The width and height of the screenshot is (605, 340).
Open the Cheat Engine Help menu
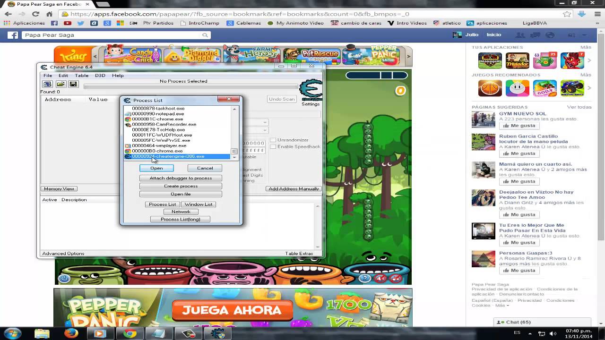118,76
